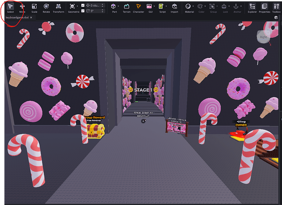Click the move increment studs field
This screenshot has width=282, height=205.
click(95, 5)
